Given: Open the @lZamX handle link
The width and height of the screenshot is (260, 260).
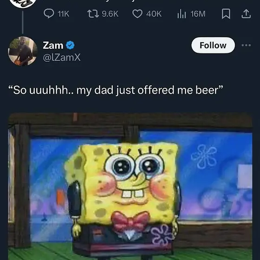Looking at the screenshot, I should (62, 58).
